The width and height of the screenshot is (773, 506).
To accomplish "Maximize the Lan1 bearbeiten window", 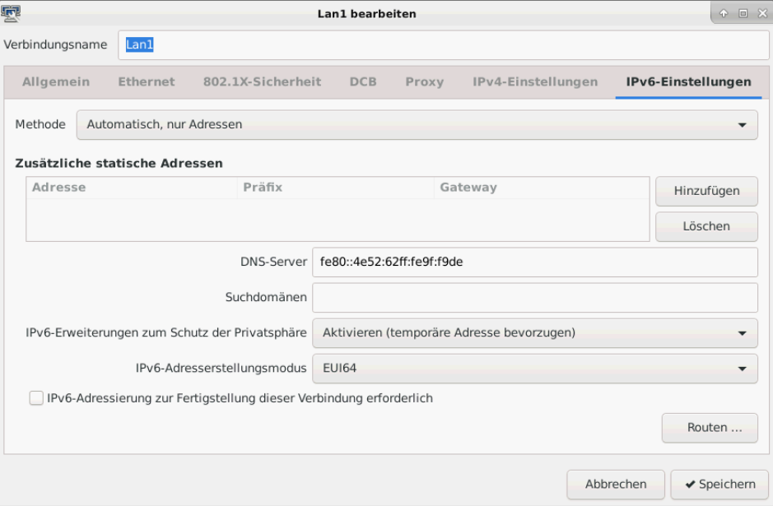I will tap(743, 13).
